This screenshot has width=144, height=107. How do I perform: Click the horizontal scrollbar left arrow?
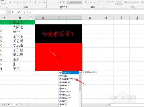point(109,105)
